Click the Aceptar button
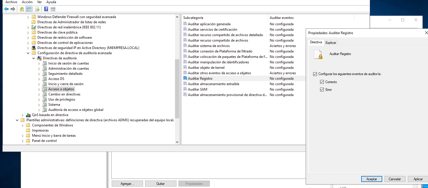This screenshot has height=188, width=428. 371,179
